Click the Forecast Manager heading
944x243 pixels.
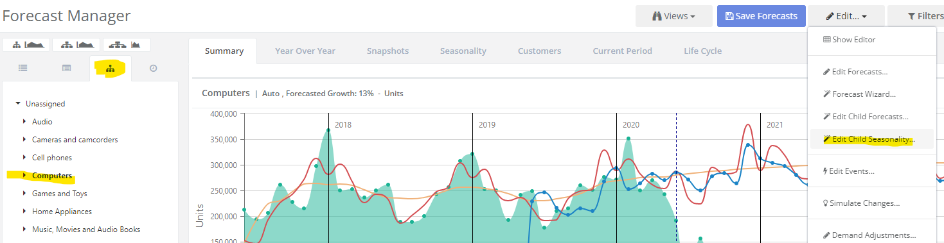[x=67, y=16]
